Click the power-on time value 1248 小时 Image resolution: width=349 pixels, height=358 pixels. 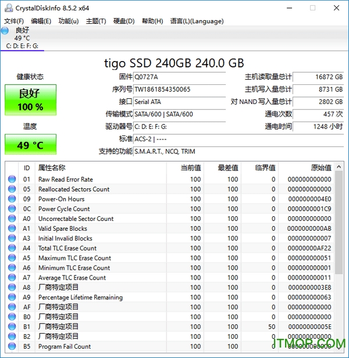coord(318,126)
